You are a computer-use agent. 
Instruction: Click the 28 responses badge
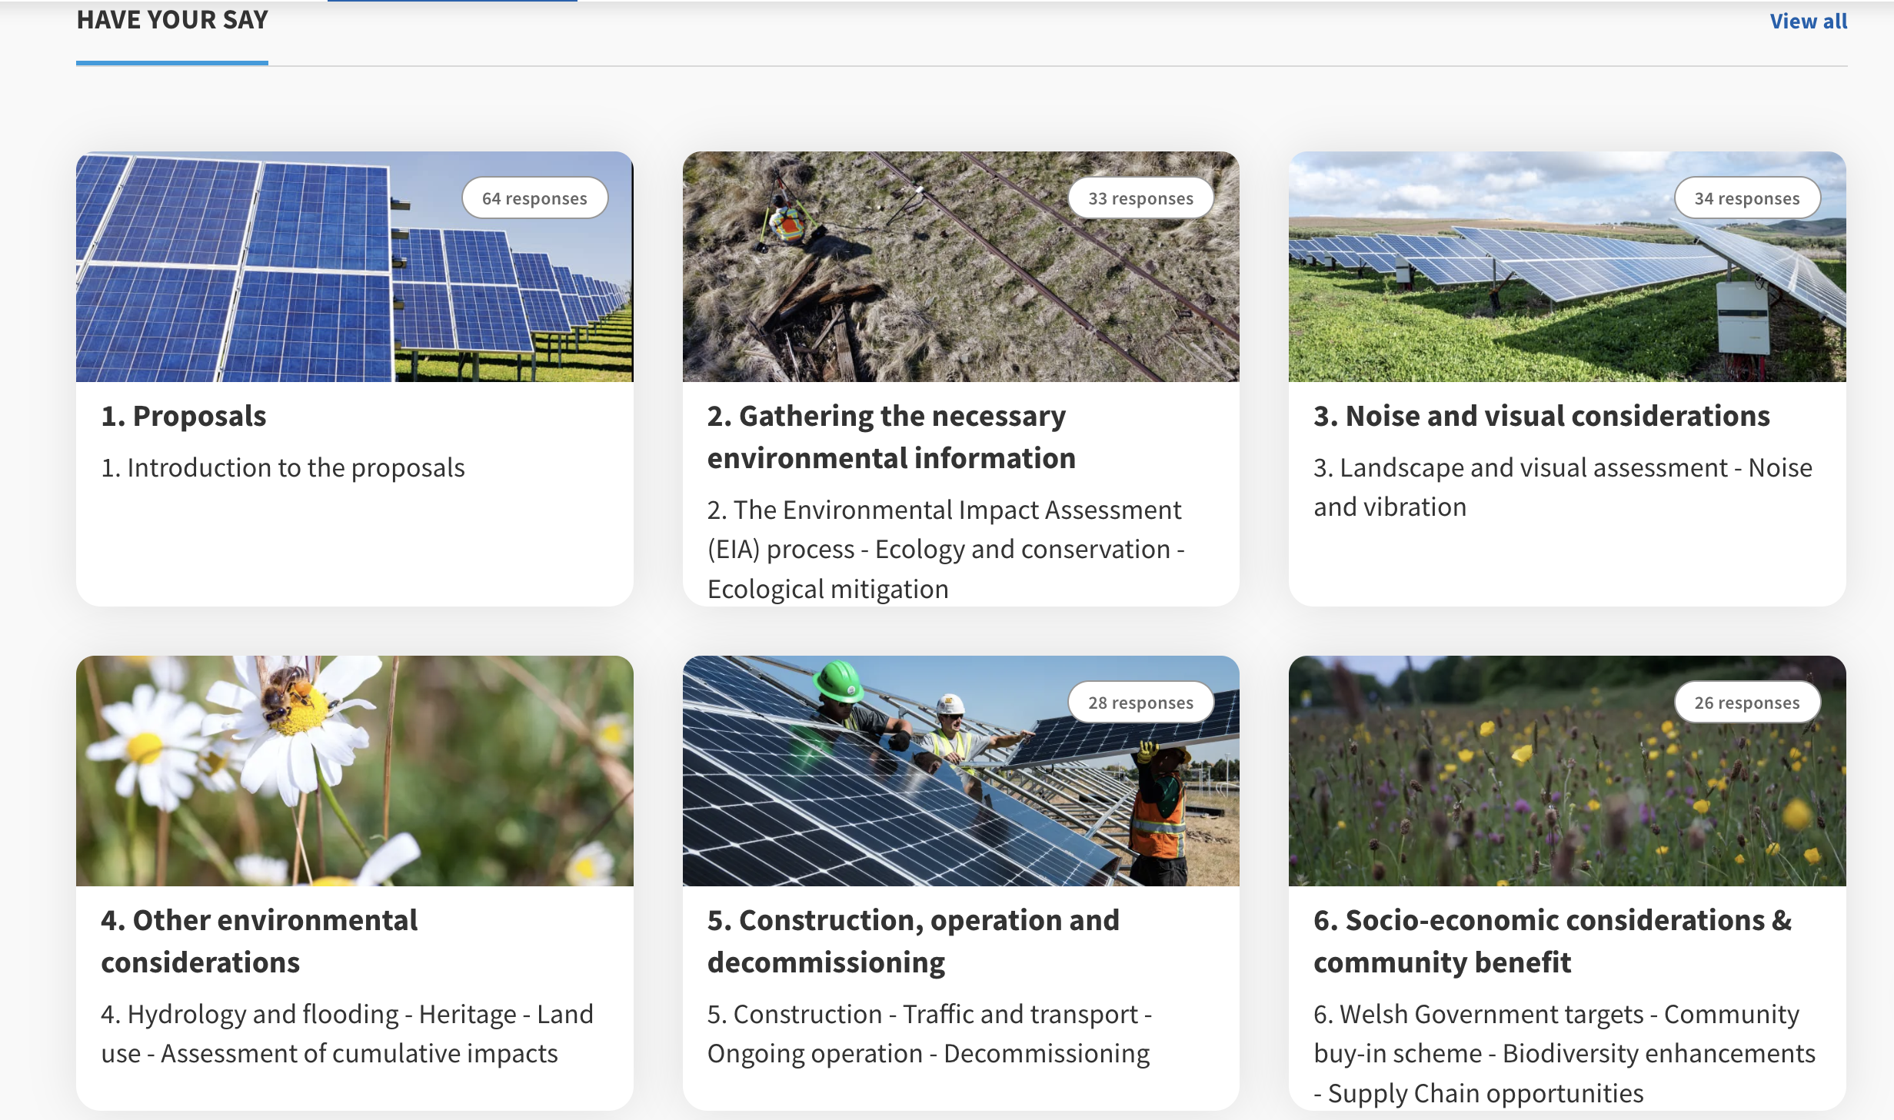pos(1140,703)
